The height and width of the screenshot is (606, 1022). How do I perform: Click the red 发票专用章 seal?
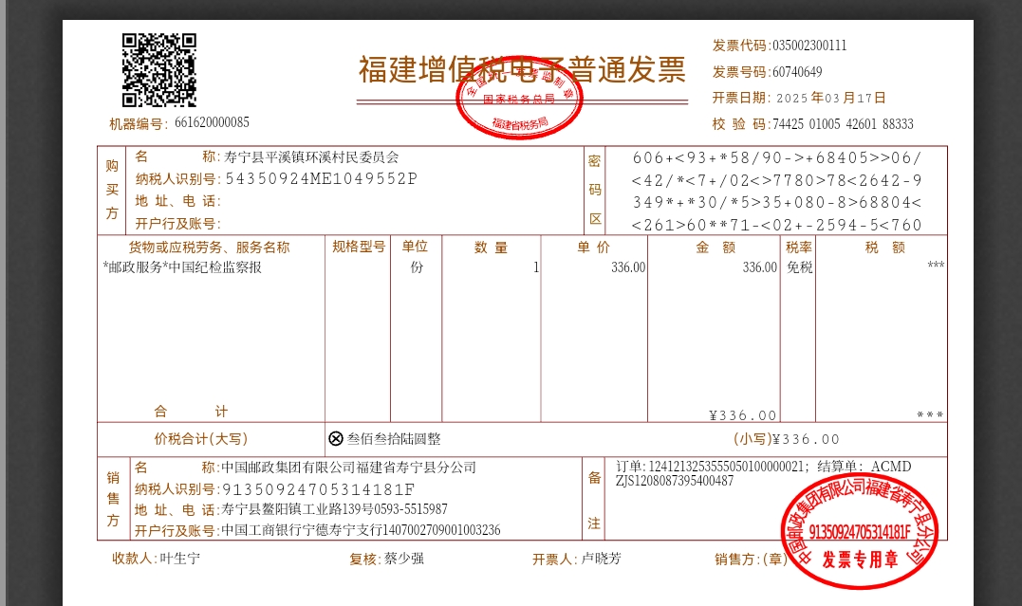pos(860,531)
